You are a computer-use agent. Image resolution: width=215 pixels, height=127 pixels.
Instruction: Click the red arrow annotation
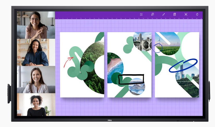pyautogui.click(x=68, y=61)
